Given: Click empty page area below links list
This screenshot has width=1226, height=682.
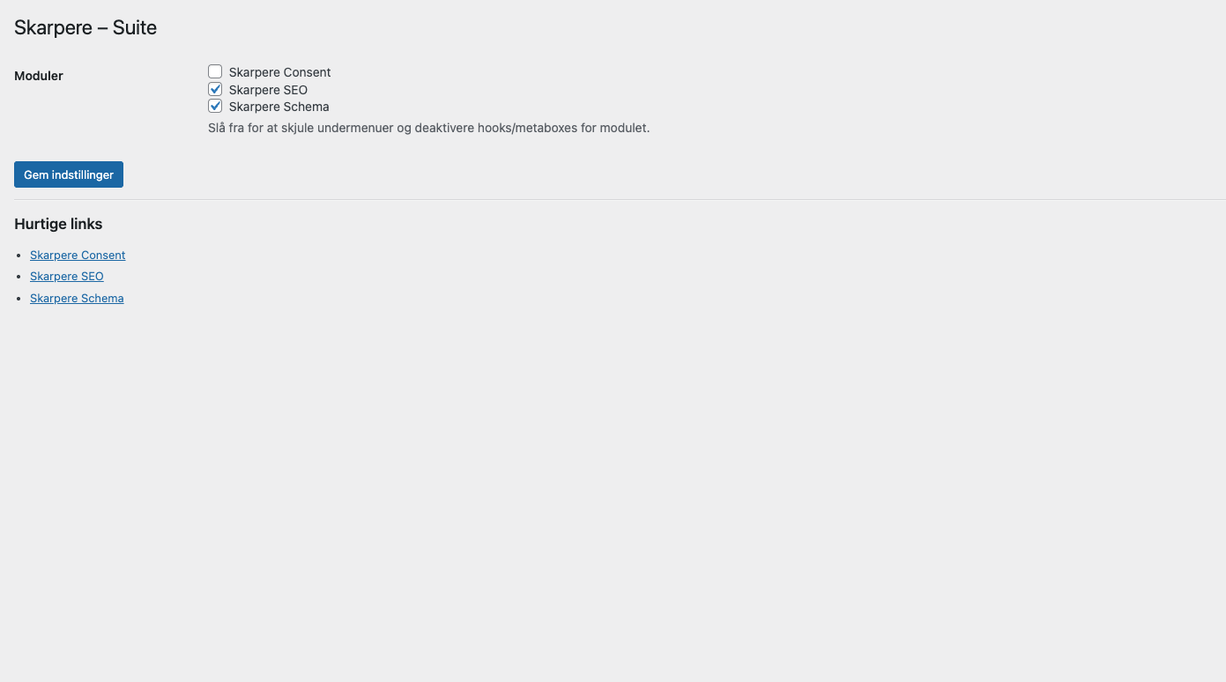Looking at the screenshot, I should click(x=613, y=493).
